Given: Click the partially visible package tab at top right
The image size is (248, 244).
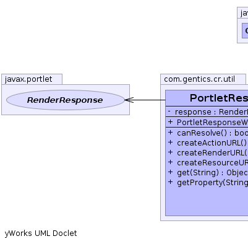Looking at the screenshot, I should [x=242, y=13].
